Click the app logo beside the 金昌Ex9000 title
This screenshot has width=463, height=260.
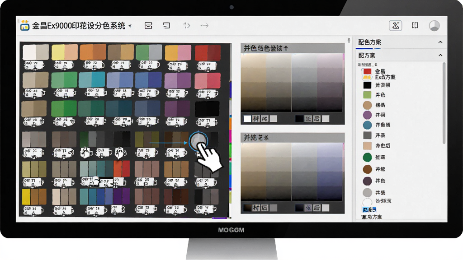tap(25, 26)
